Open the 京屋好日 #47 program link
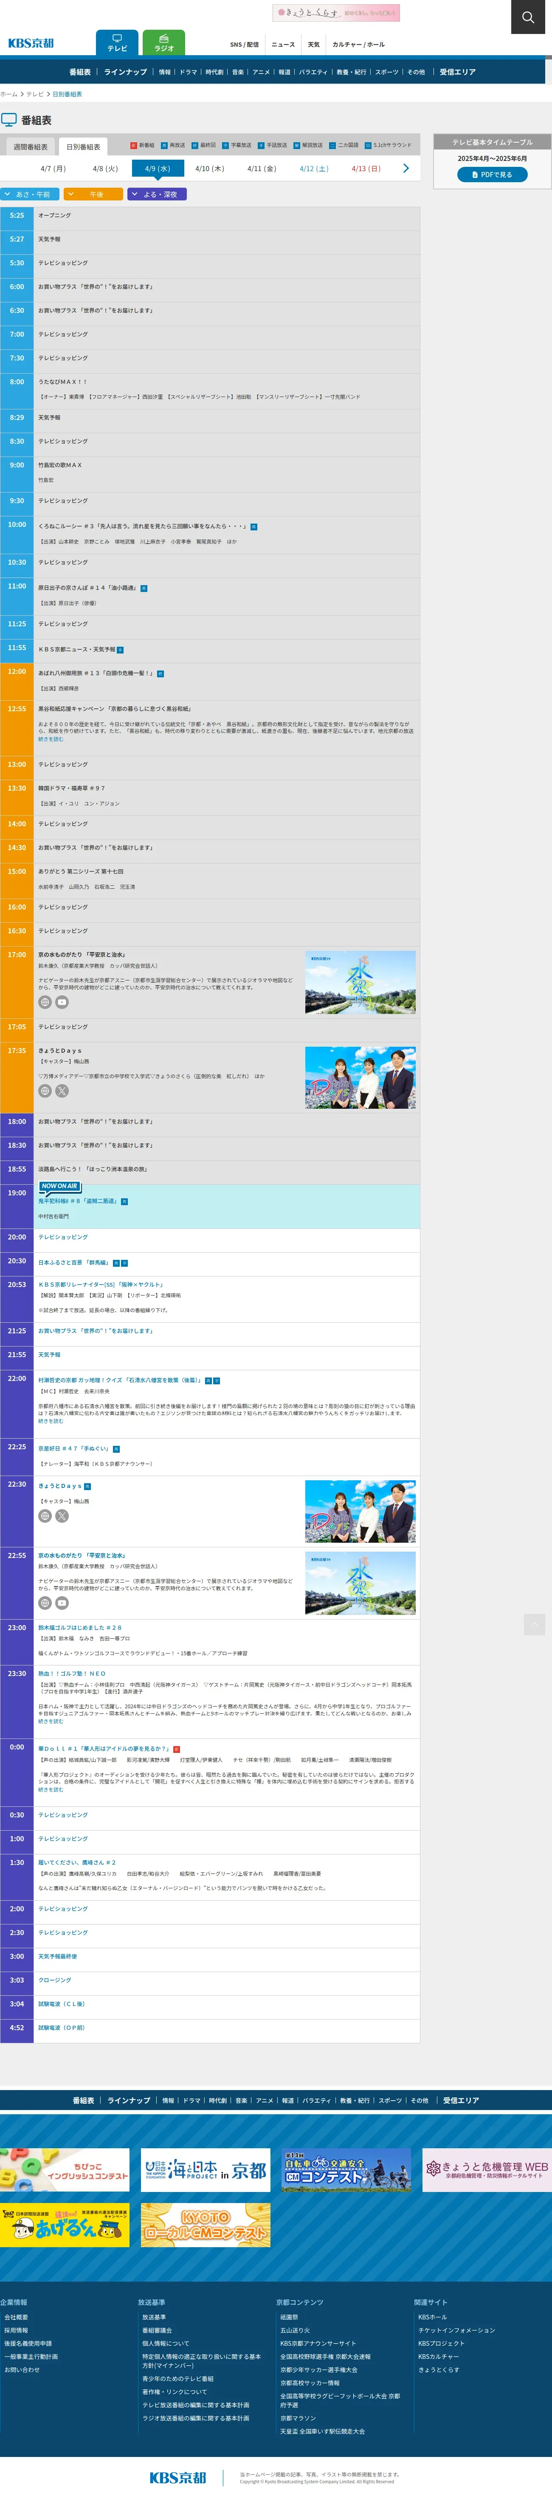 (74, 1448)
